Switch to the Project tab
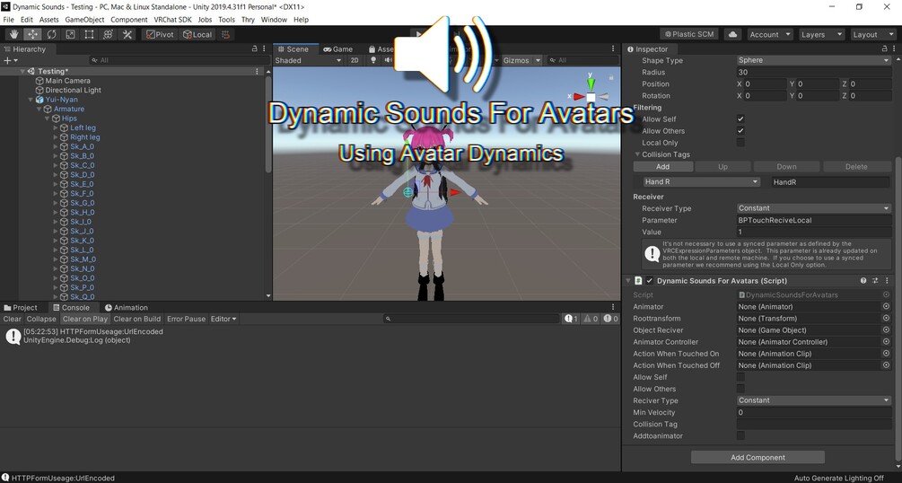The width and height of the screenshot is (902, 483). point(20,307)
